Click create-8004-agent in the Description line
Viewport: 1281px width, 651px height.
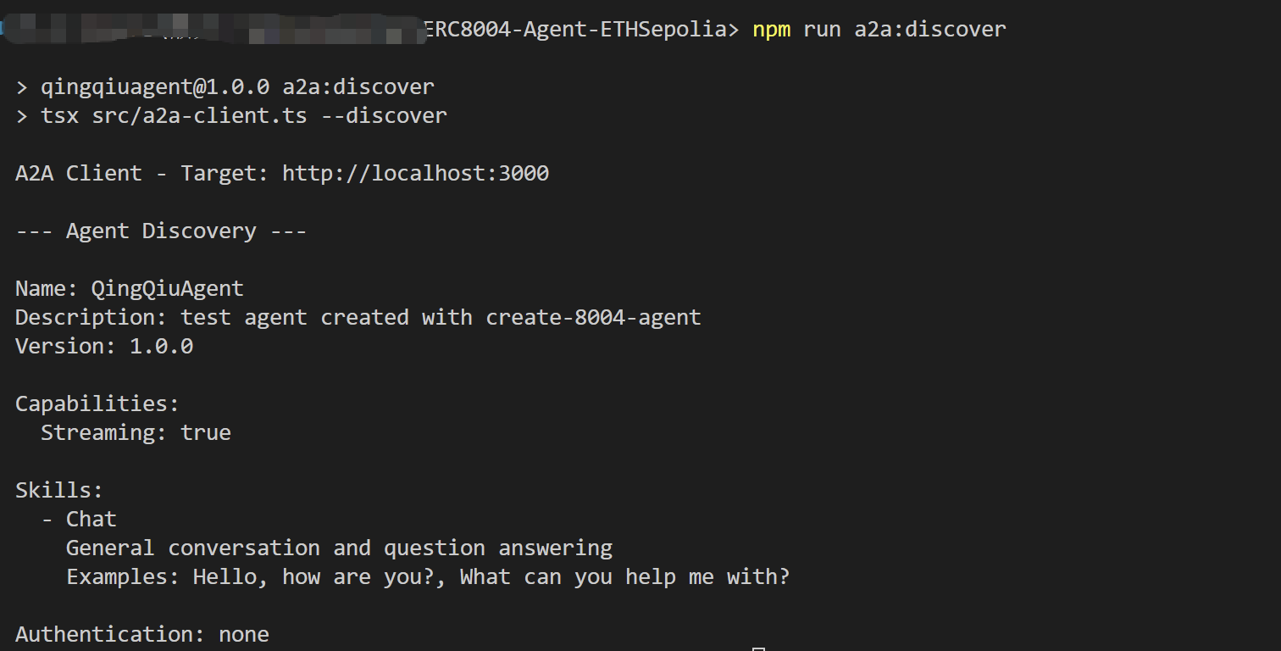click(593, 318)
